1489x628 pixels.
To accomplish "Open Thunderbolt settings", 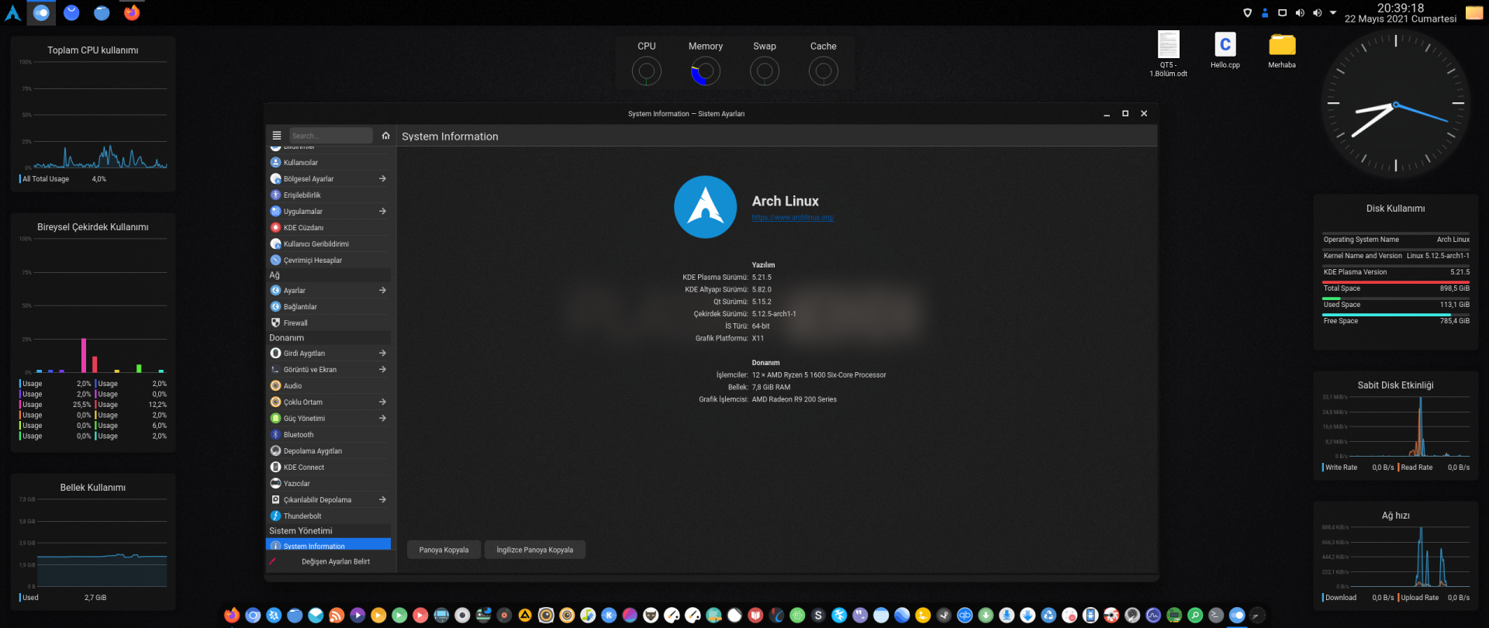I will tap(328, 516).
